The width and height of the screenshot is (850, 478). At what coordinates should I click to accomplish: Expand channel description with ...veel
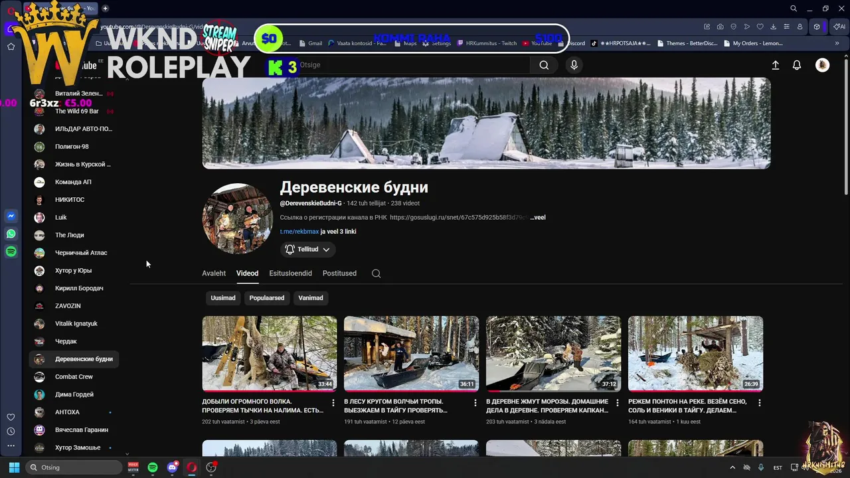[538, 218]
